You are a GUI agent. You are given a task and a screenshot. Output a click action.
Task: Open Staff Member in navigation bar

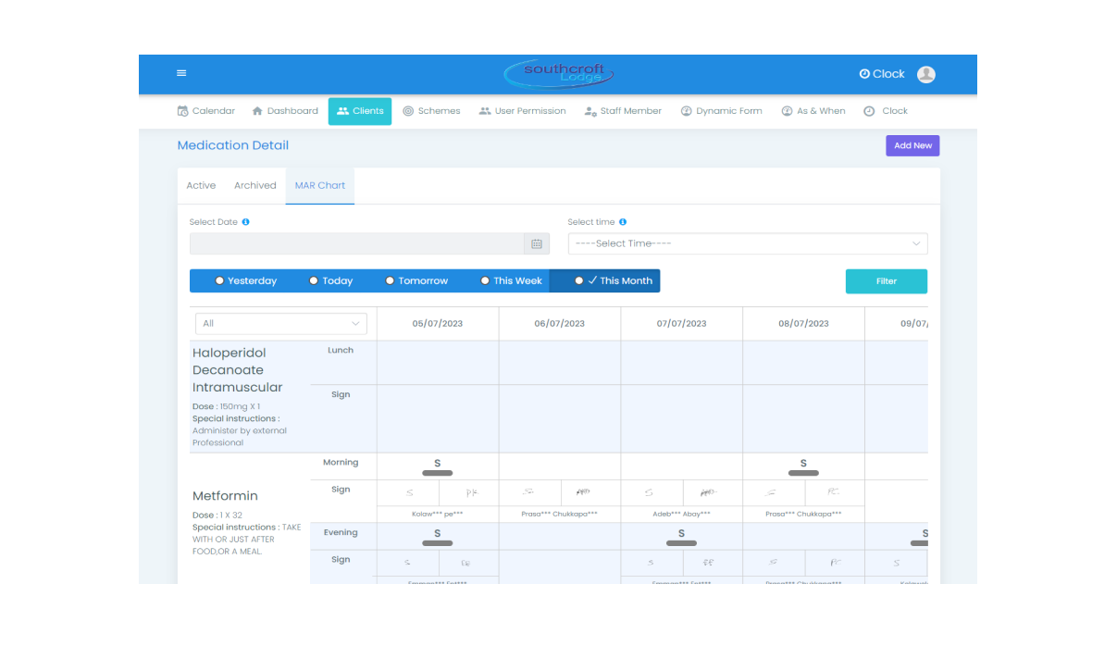pyautogui.click(x=623, y=111)
